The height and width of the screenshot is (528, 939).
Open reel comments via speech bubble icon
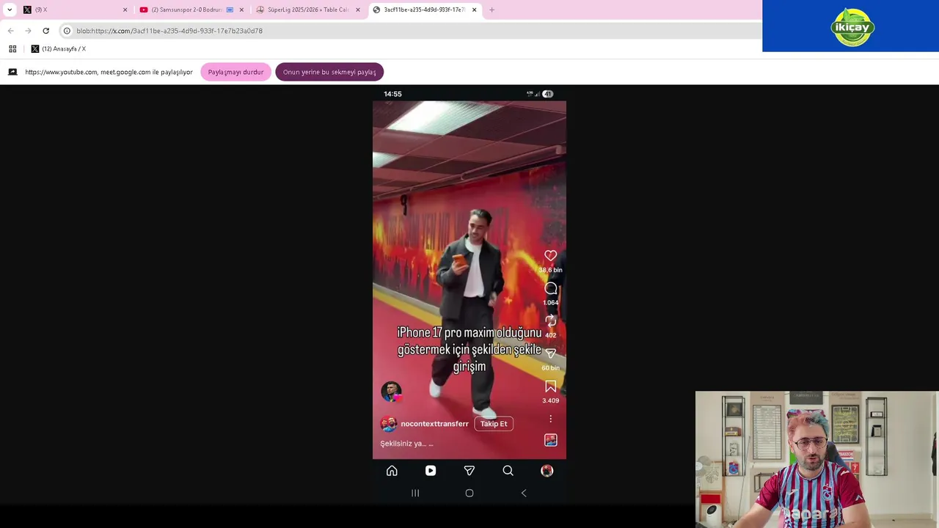click(x=550, y=288)
